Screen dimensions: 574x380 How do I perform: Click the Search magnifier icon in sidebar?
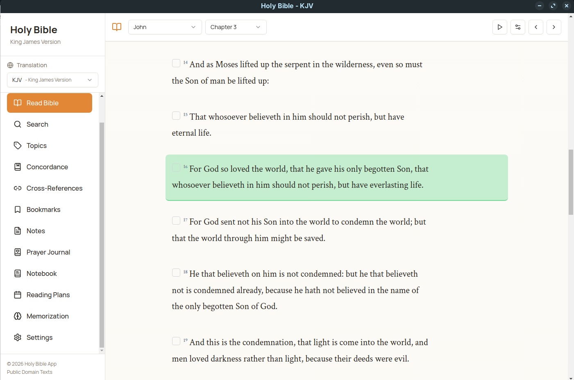(x=18, y=124)
